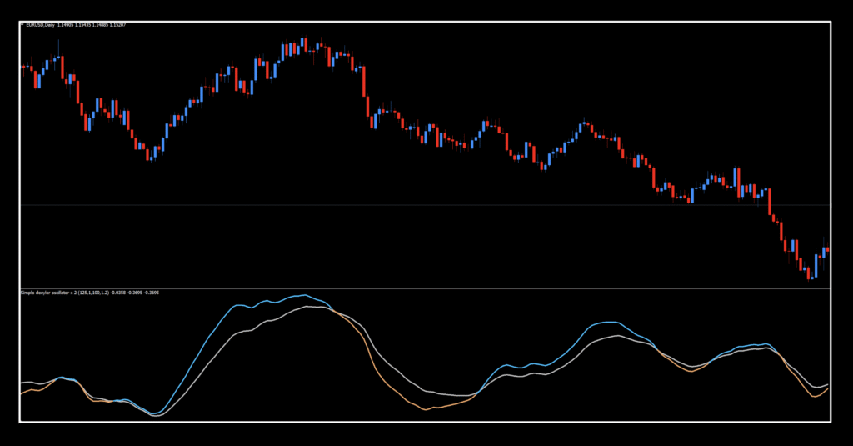The height and width of the screenshot is (446, 853).
Task: Click the Simple decycler oscillator label
Action: [48, 293]
